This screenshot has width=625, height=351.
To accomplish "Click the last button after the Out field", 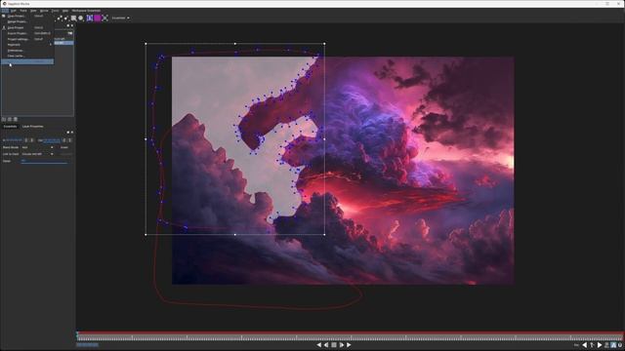I will (x=70, y=140).
